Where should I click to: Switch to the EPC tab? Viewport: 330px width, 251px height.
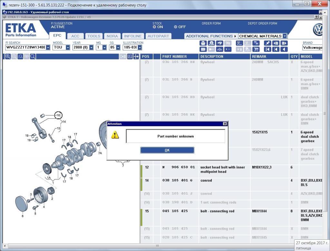(57, 35)
